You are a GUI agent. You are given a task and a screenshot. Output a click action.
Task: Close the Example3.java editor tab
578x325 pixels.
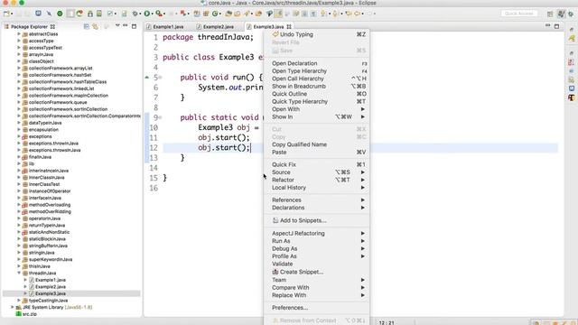point(289,26)
